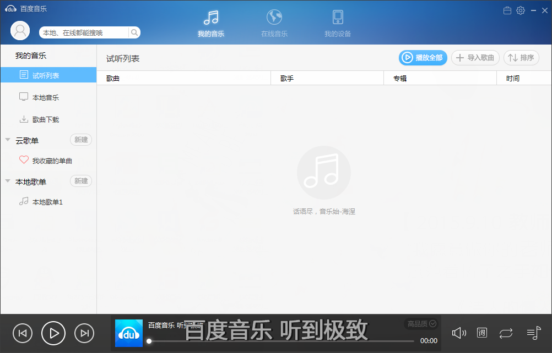This screenshot has width=552, height=353.
Task: Click the 我的音乐 sidebar heading
Action: pyautogui.click(x=31, y=56)
